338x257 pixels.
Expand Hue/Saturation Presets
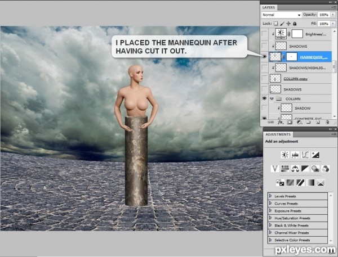[270, 218]
